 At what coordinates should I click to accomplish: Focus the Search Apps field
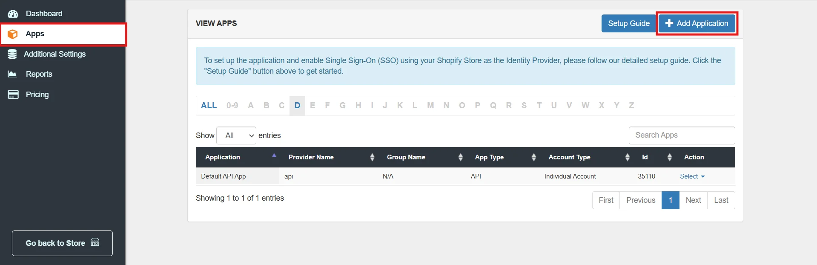point(682,135)
